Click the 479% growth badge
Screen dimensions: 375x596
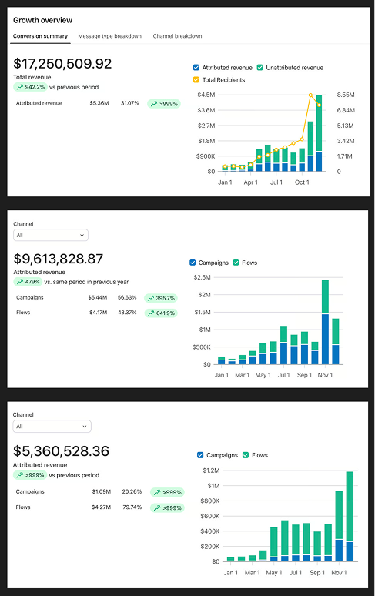coord(28,282)
